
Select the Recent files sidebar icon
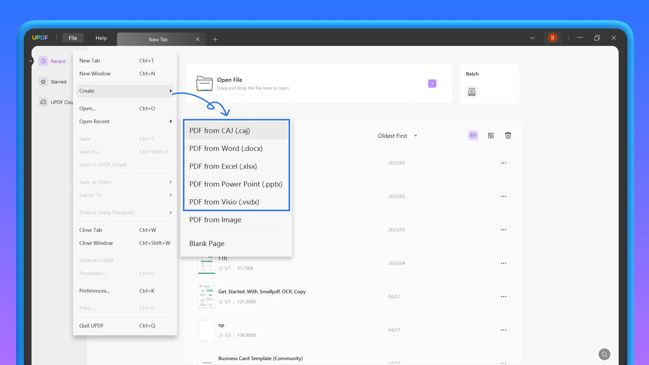[x=43, y=61]
